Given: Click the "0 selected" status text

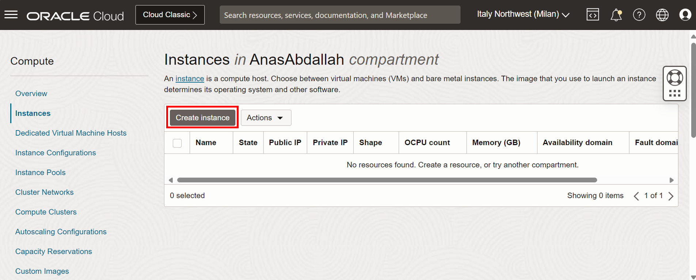Looking at the screenshot, I should click(187, 196).
